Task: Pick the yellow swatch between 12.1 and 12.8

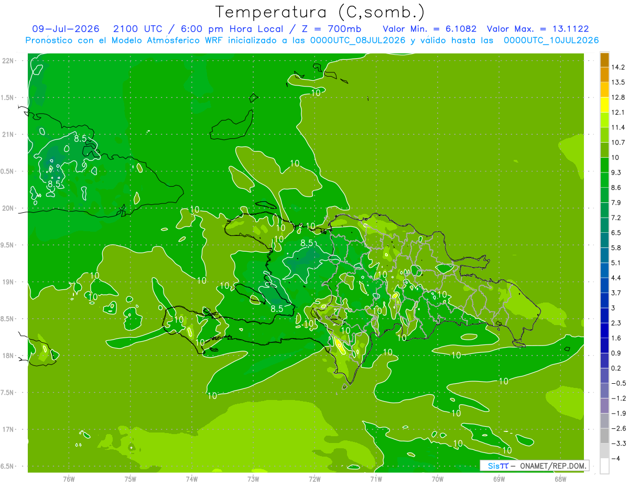Action: tap(604, 105)
